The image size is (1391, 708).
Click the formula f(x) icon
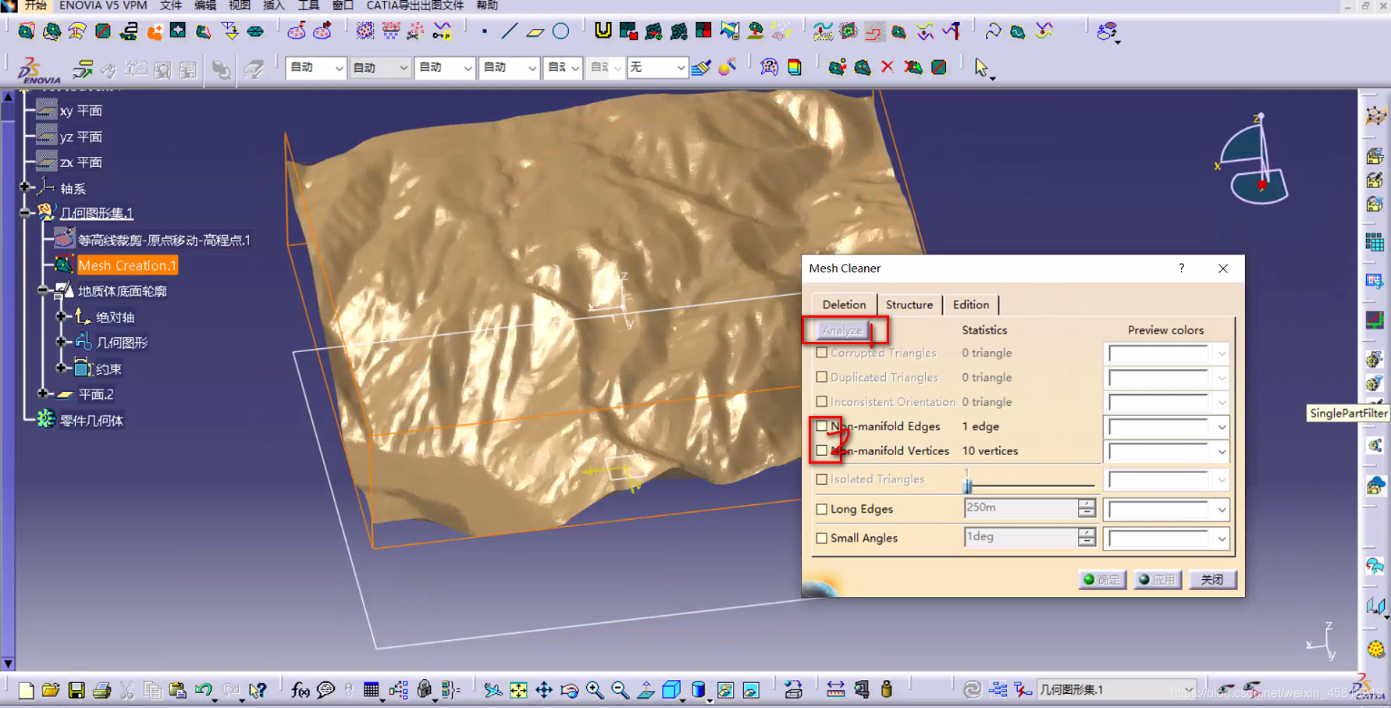click(x=300, y=690)
